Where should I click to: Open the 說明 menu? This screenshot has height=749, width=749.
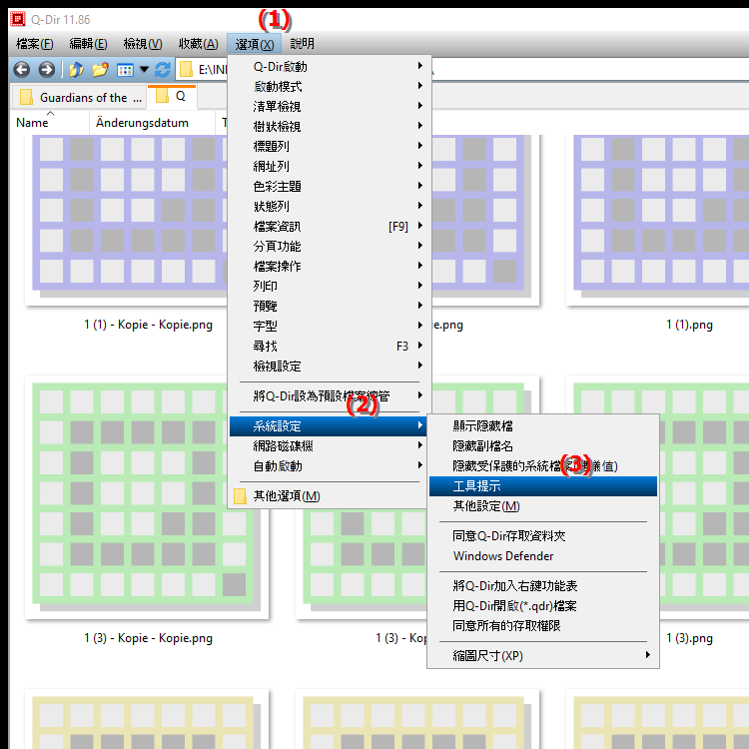[302, 44]
